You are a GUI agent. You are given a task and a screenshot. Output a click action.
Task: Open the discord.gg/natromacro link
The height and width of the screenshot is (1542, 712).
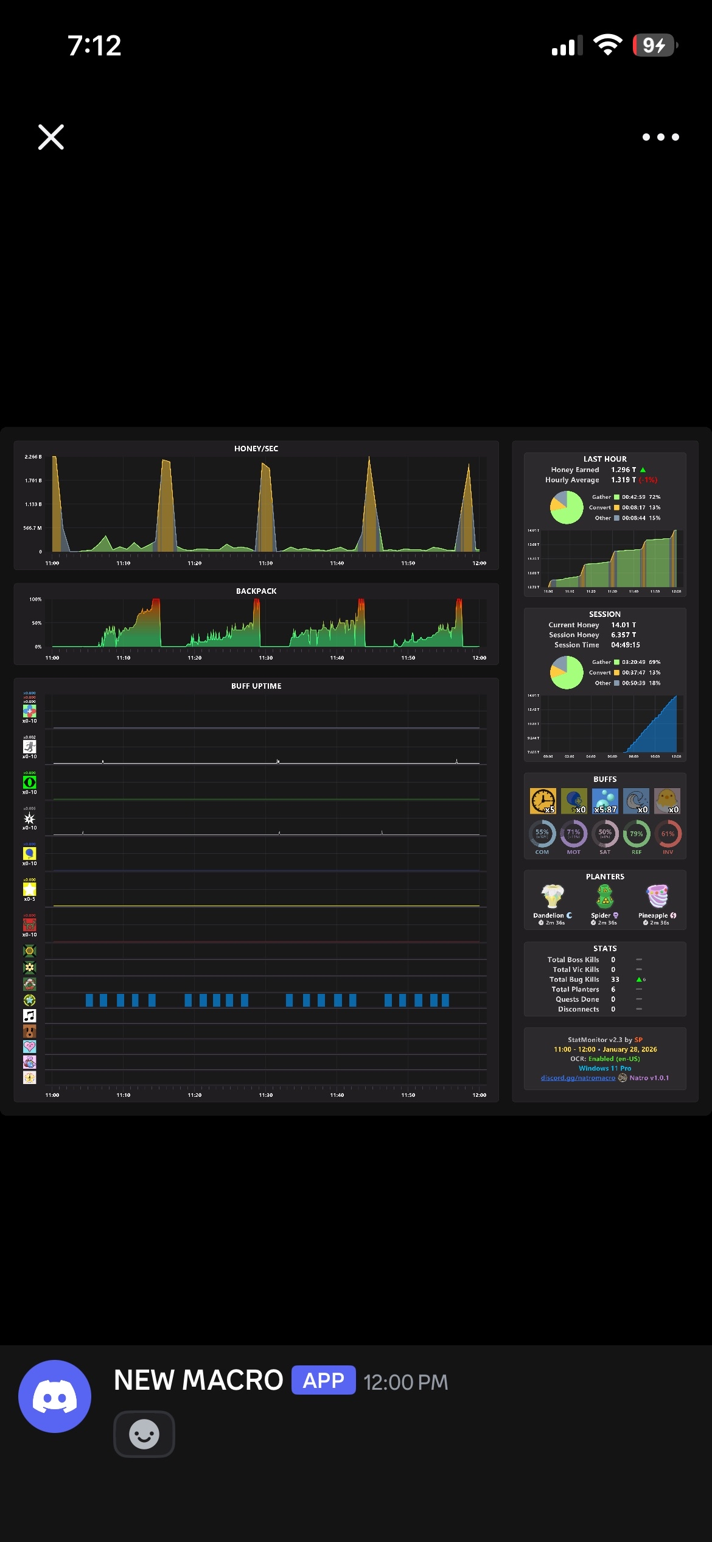(578, 1078)
